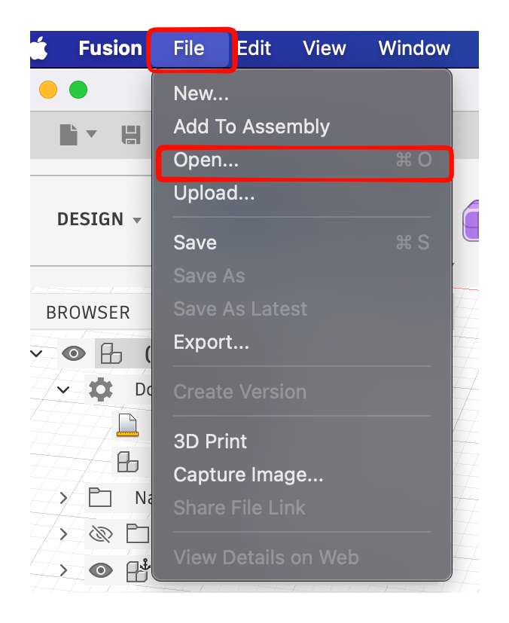Viewport: 509px width, 623px height.
Task: Toggle visibility of the anchored component
Action: click(x=100, y=571)
